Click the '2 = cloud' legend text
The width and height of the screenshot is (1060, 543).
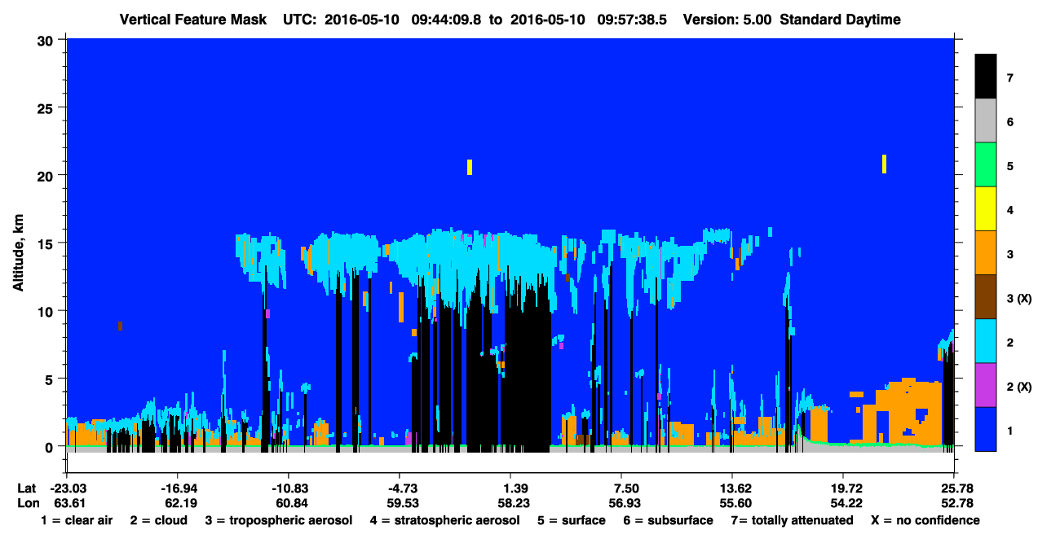click(158, 520)
